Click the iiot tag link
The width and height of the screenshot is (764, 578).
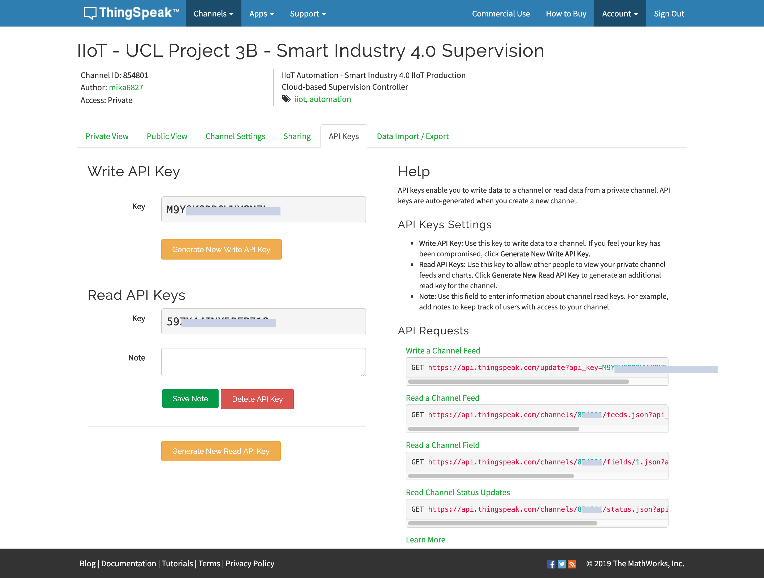tap(300, 99)
